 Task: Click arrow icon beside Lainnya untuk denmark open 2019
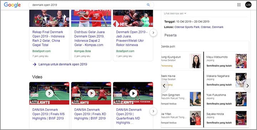[34, 64]
